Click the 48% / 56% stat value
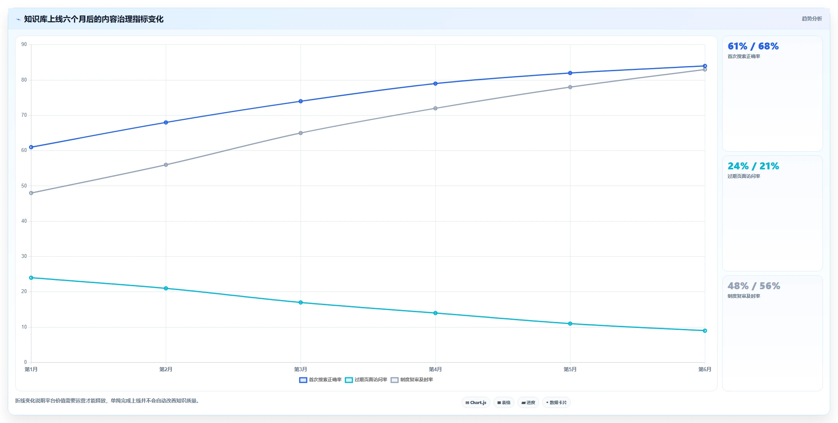This screenshot has height=423, width=838. [x=754, y=286]
